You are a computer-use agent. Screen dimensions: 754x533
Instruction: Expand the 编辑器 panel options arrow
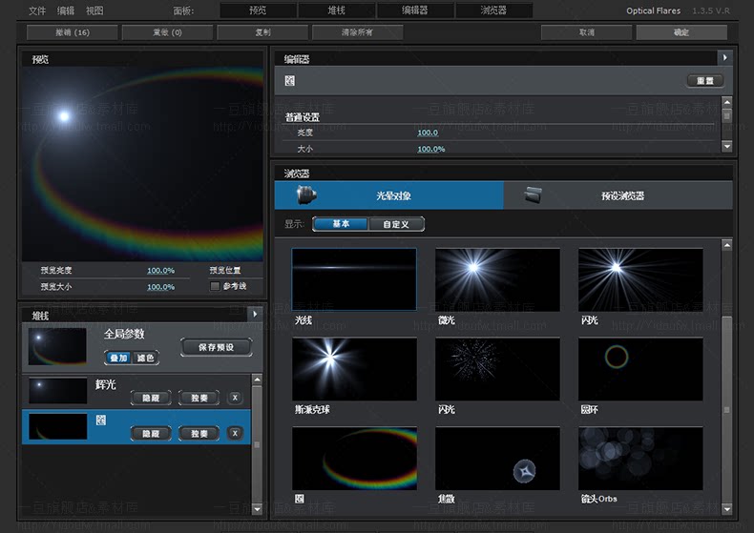pyautogui.click(x=725, y=57)
